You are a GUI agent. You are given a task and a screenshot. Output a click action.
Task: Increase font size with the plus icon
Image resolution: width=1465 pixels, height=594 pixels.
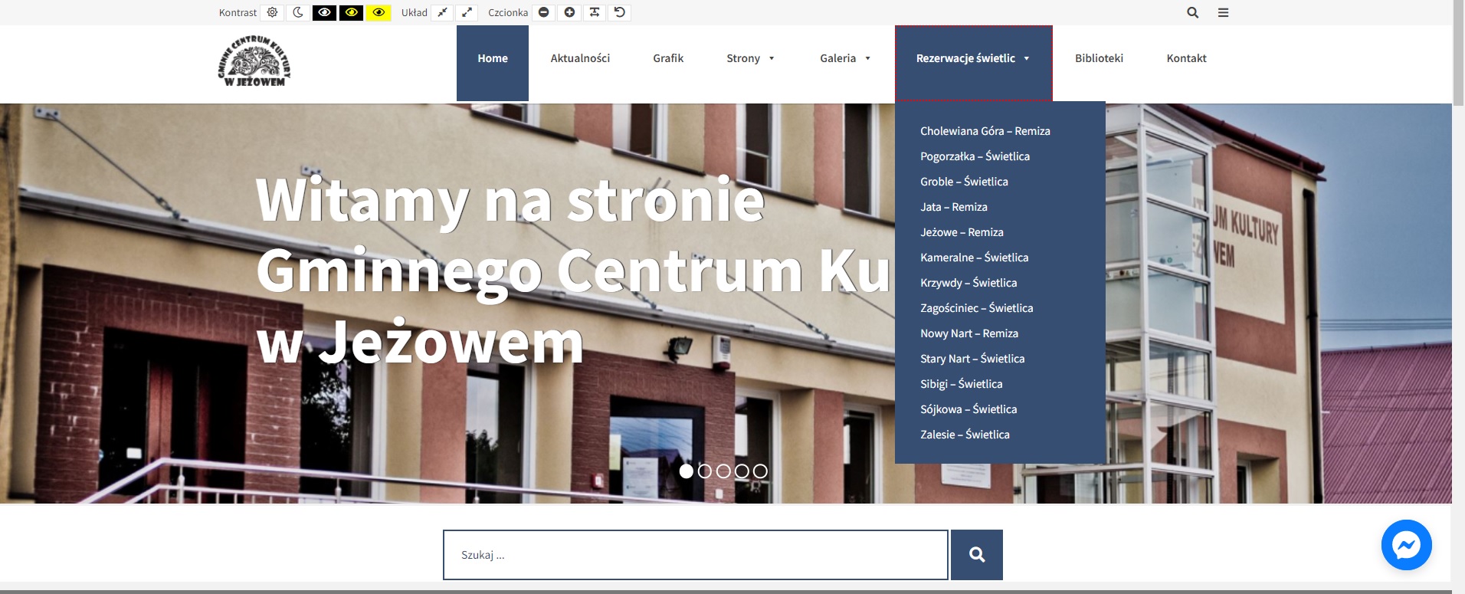pos(569,12)
